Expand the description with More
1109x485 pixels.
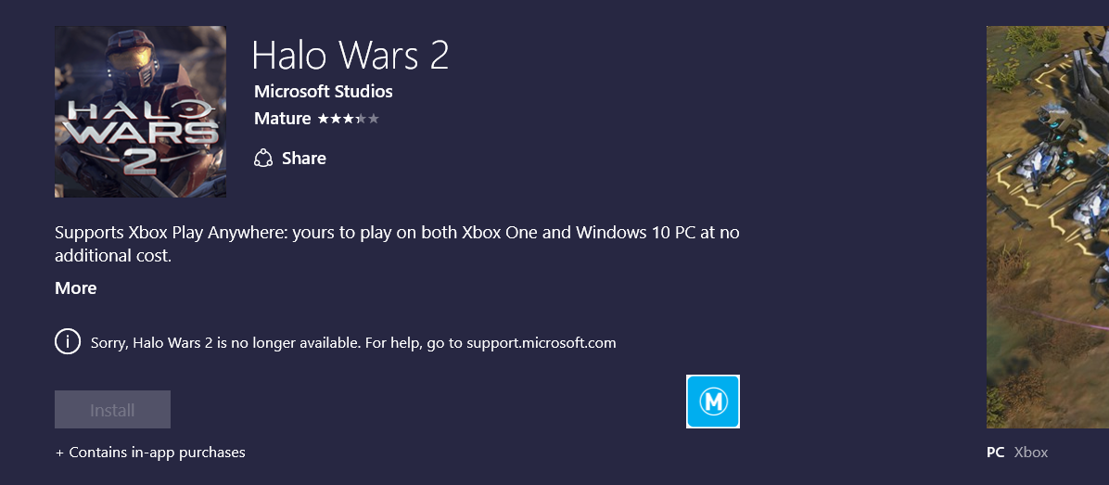[x=76, y=287]
